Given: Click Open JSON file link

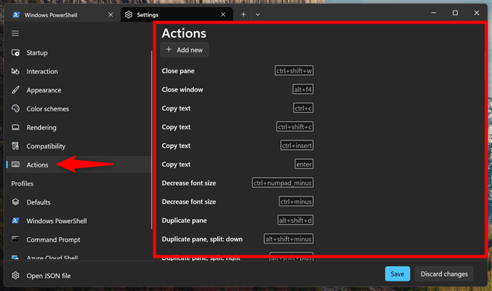Looking at the screenshot, I should [x=49, y=276].
